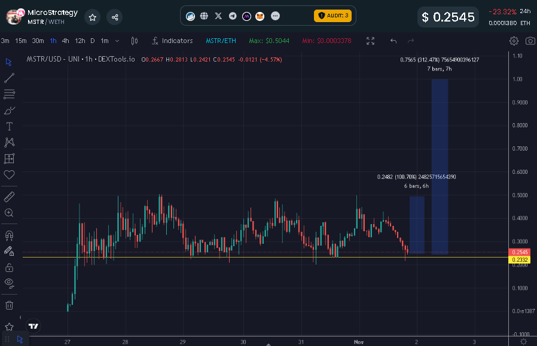Select the trend line tool

click(9, 78)
